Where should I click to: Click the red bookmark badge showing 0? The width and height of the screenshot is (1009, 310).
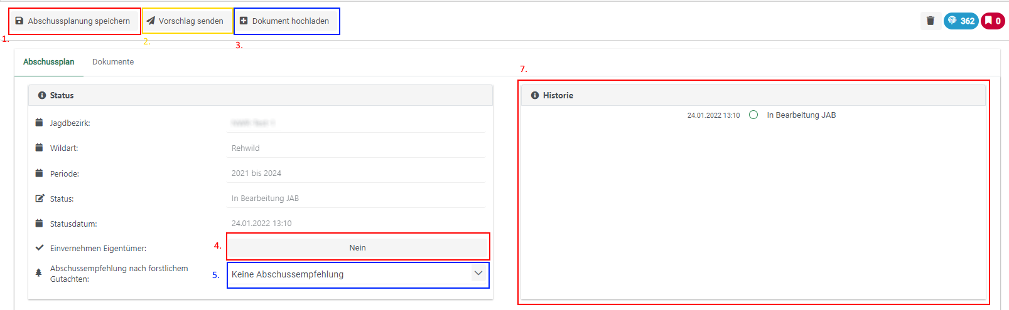(x=993, y=21)
